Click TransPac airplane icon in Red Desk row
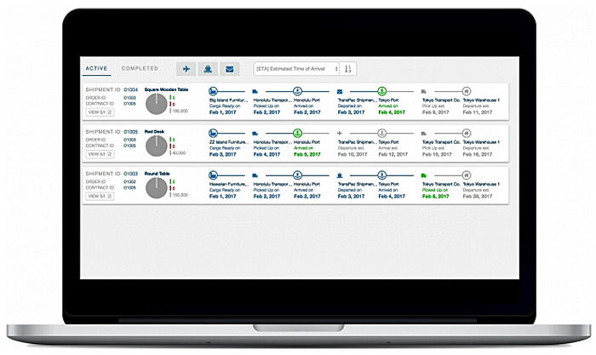 tap(340, 134)
